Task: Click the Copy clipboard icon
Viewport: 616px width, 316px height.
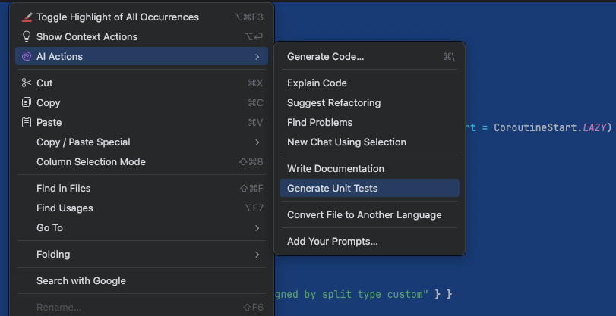Action: [x=27, y=102]
